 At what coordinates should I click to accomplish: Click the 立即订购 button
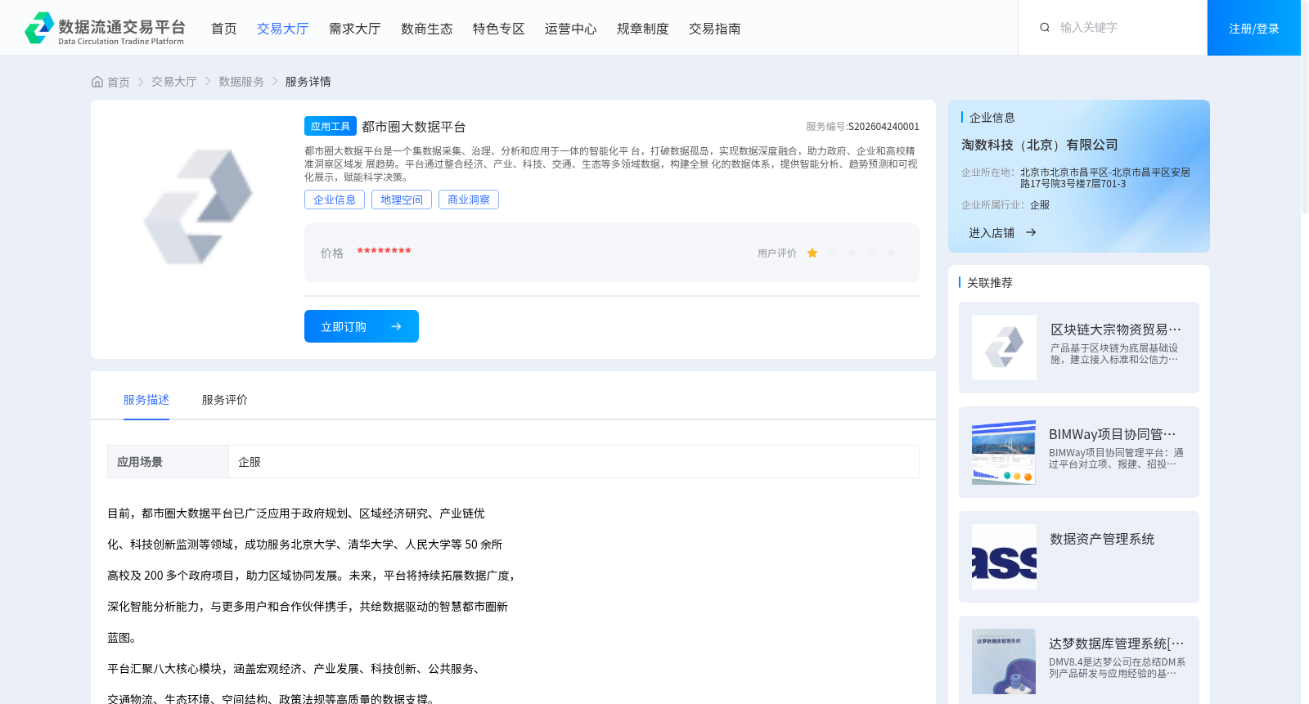coord(362,326)
